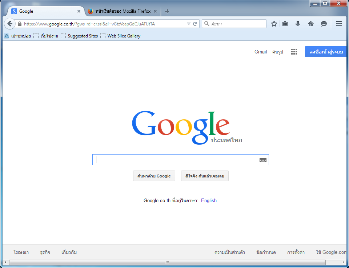The width and height of the screenshot is (349, 268).
Task: Switch language with the English link
Action: (x=209, y=201)
